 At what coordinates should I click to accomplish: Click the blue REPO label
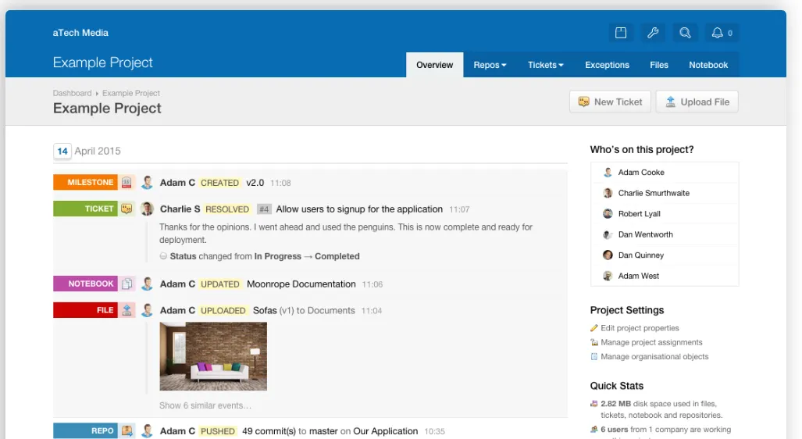pos(85,431)
